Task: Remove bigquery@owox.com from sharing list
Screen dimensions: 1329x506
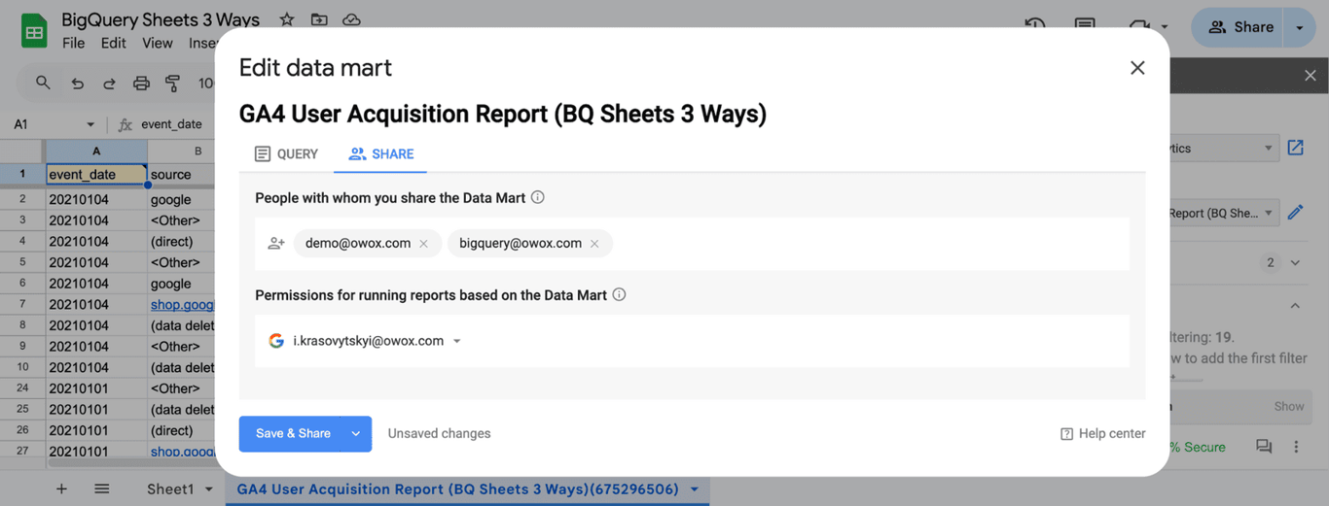Action: tap(594, 244)
